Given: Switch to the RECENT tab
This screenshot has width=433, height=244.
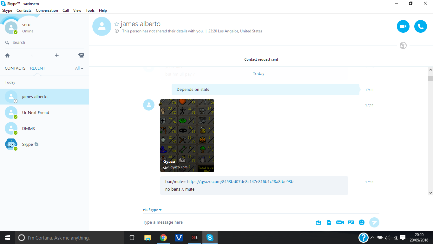Looking at the screenshot, I should 37,68.
